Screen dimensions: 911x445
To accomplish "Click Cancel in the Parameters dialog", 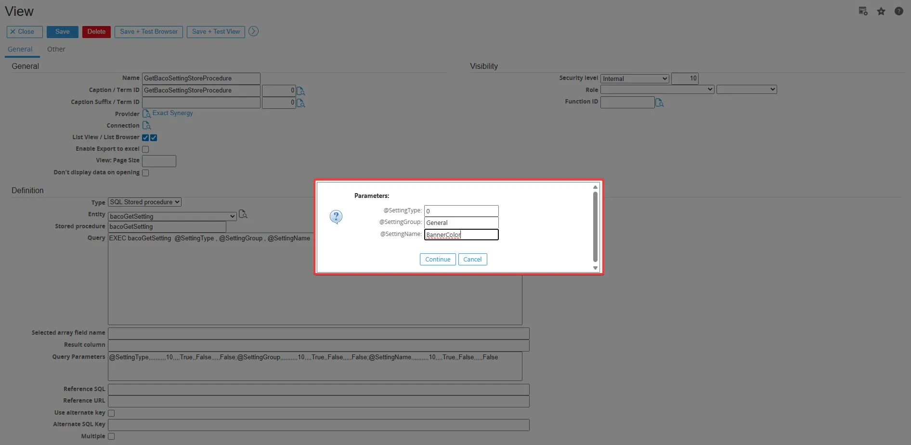I will (x=472, y=260).
